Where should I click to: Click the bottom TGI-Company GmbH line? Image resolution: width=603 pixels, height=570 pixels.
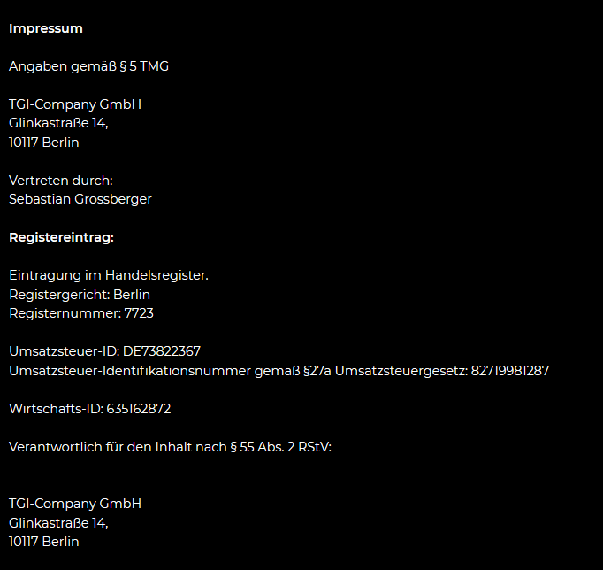(x=75, y=504)
